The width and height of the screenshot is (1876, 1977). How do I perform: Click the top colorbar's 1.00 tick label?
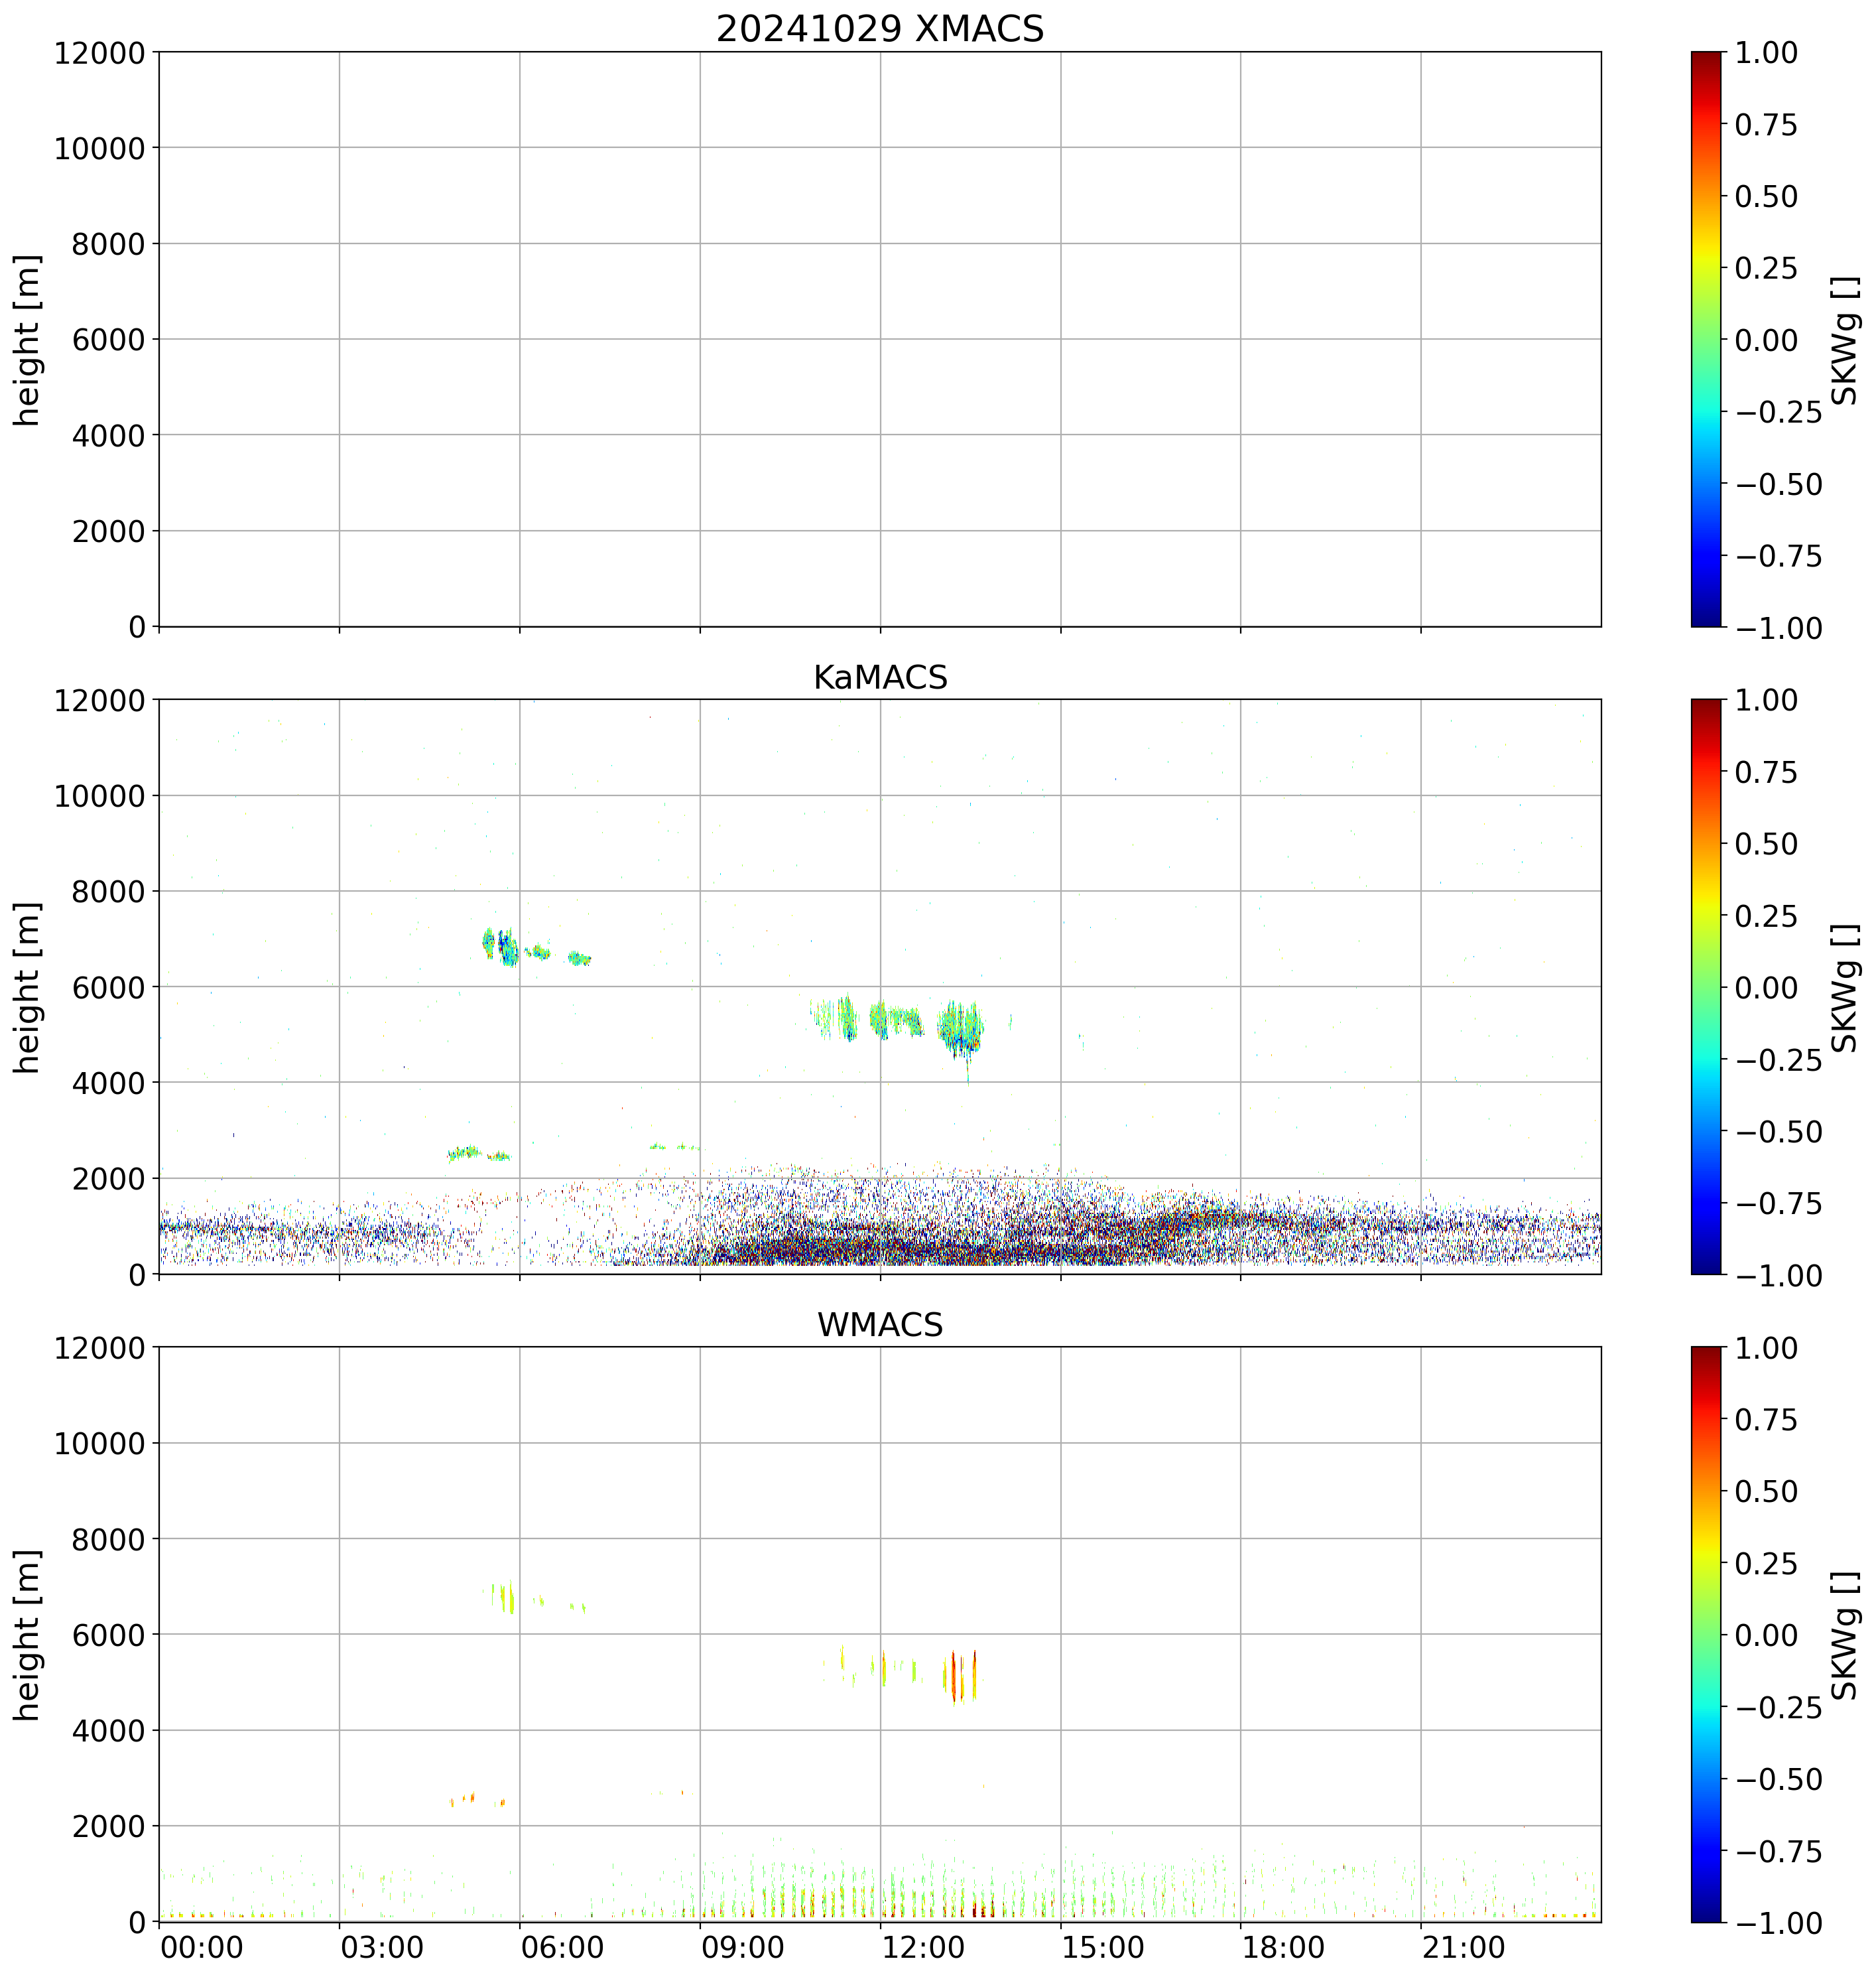coord(1766,52)
